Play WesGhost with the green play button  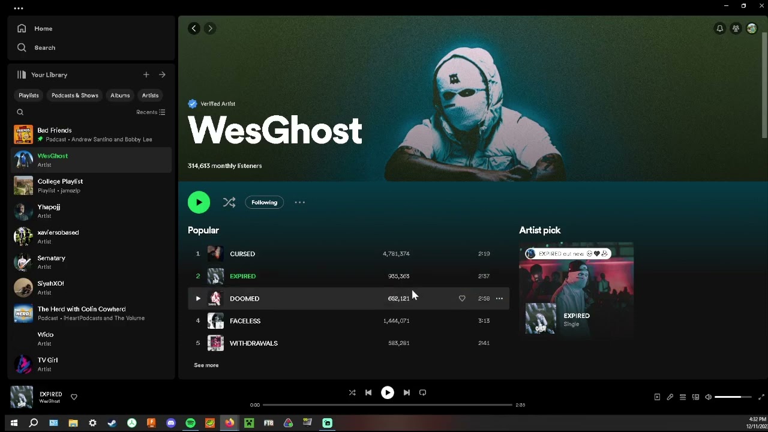tap(199, 202)
